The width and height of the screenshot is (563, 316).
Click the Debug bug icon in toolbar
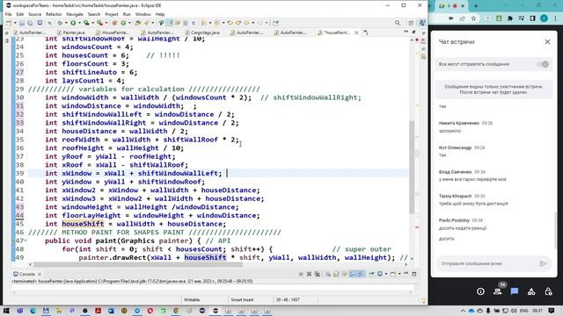pyautogui.click(x=60, y=23)
